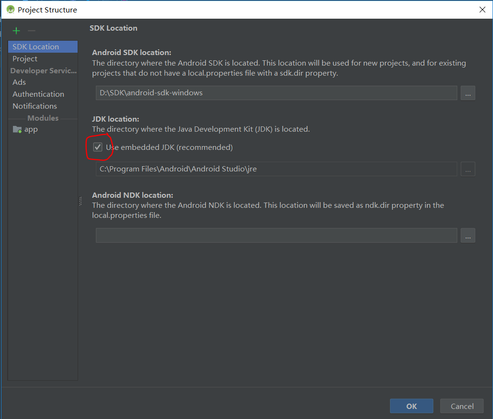493x419 pixels.
Task: Collapse the Modules section
Action: pos(43,118)
